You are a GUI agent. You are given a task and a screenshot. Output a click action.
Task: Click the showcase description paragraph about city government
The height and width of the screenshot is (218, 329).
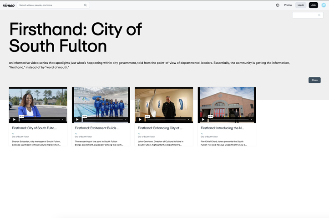pyautogui.click(x=149, y=65)
